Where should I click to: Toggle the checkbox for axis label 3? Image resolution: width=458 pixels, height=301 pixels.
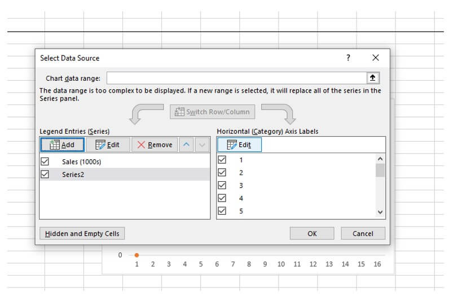click(x=222, y=185)
